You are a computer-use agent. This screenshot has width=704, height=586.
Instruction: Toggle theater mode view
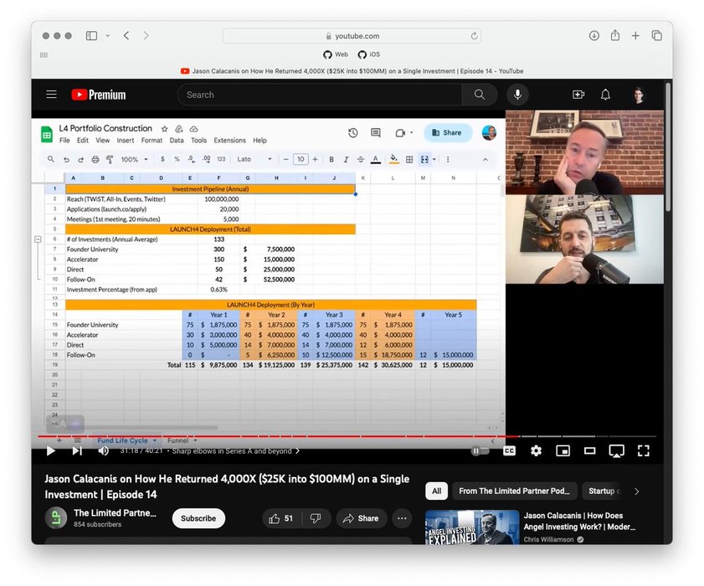589,450
